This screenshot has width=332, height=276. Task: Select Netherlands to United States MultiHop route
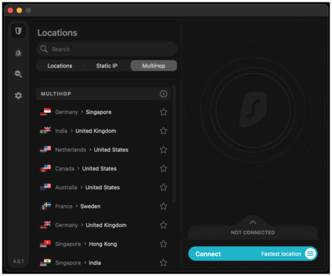click(104, 150)
